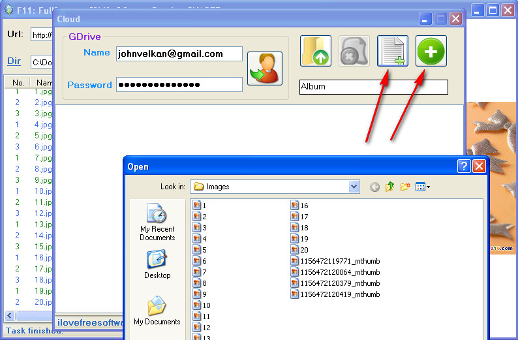Click the Url field in main window
Screen dimensions: 518x340
[x=42, y=35]
